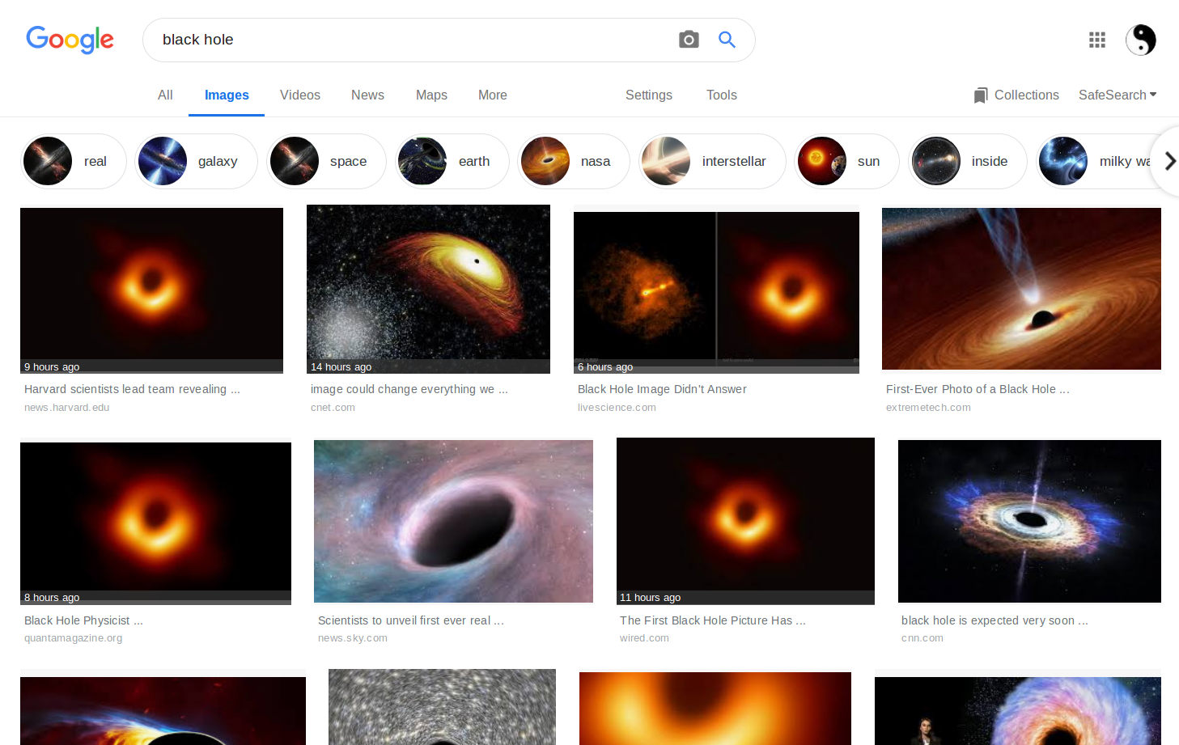Click the Google logo
This screenshot has height=745, width=1179.
click(x=70, y=40)
